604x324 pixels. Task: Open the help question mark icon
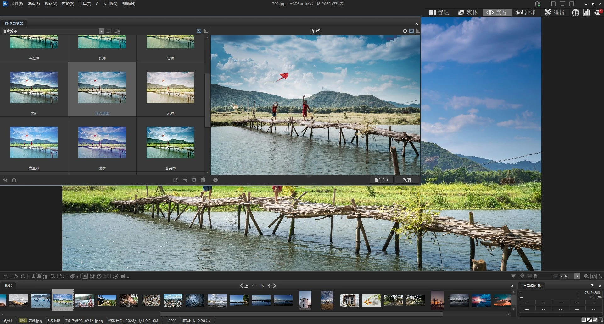(215, 180)
